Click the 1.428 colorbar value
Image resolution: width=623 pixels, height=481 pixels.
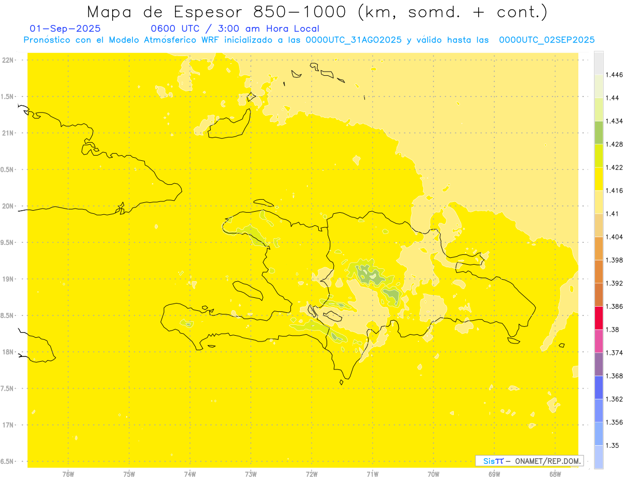pyautogui.click(x=614, y=144)
